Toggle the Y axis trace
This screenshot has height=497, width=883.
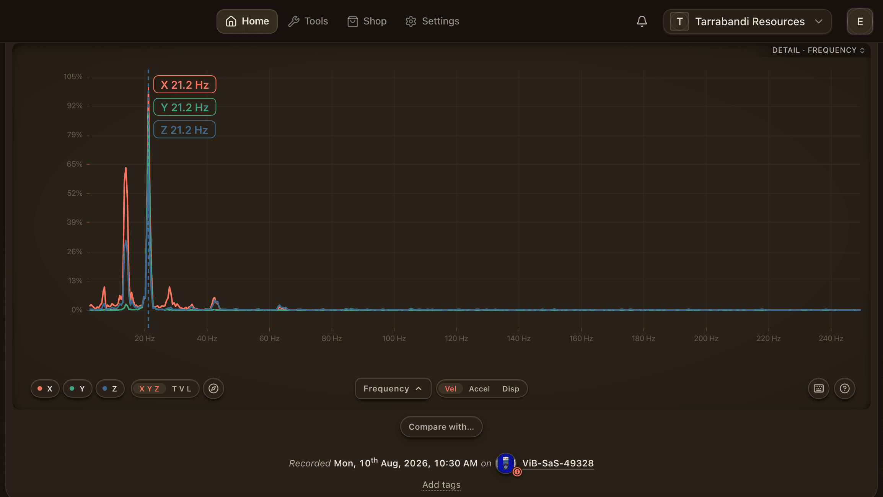77,389
